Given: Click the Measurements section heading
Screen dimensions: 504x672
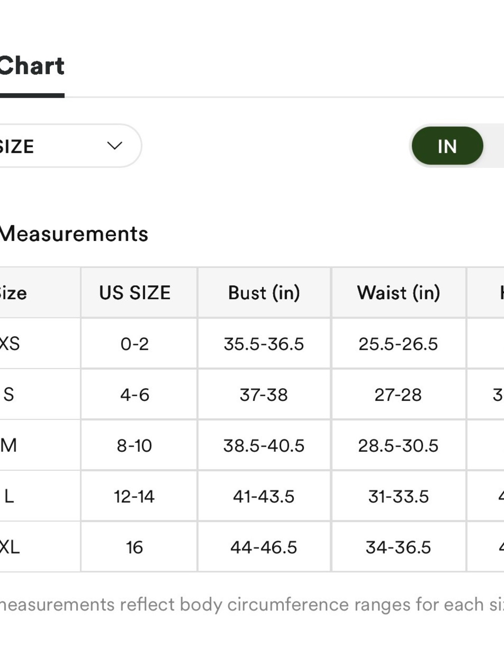Looking at the screenshot, I should tap(74, 234).
